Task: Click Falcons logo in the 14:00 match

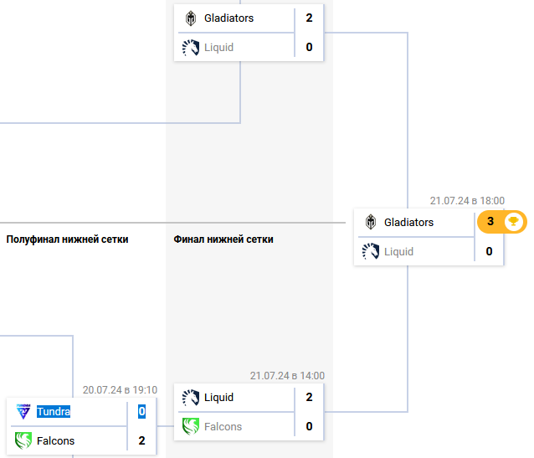Action: [x=191, y=426]
